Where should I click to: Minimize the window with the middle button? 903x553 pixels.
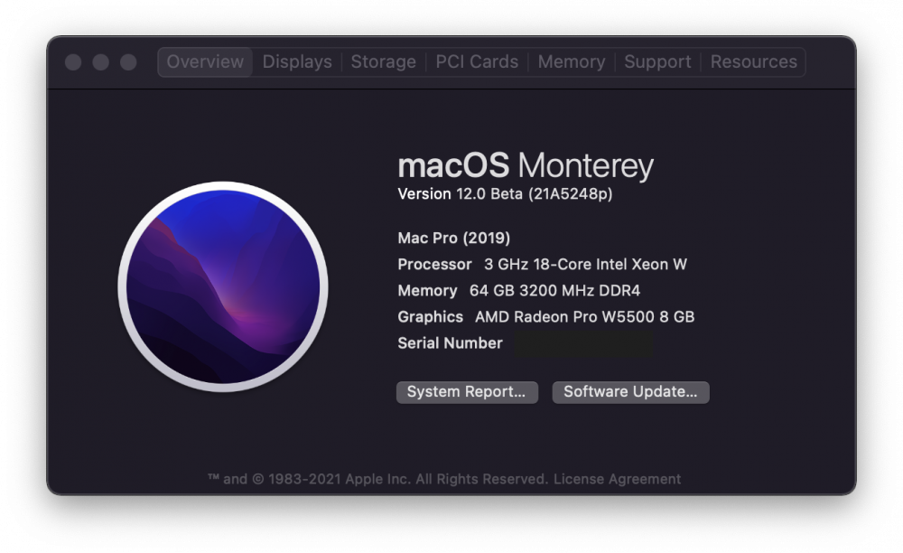coord(101,62)
